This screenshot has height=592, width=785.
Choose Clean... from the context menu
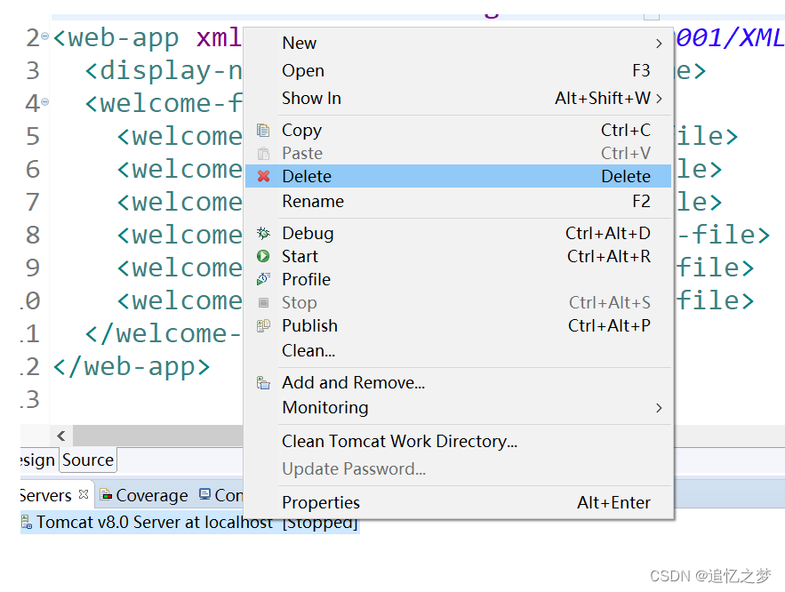[458, 351]
